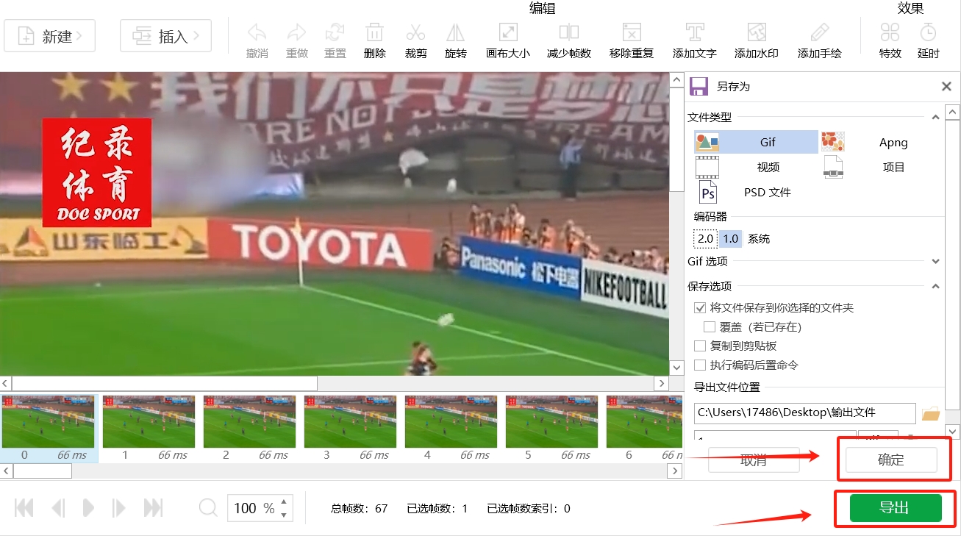Enable 执行编码后置命令 checkbox

tap(700, 365)
